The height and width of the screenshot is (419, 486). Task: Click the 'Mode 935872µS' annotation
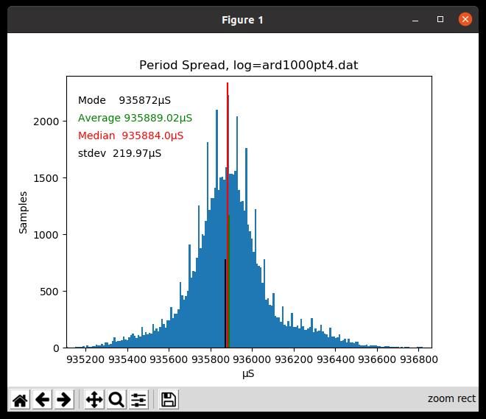click(x=124, y=100)
